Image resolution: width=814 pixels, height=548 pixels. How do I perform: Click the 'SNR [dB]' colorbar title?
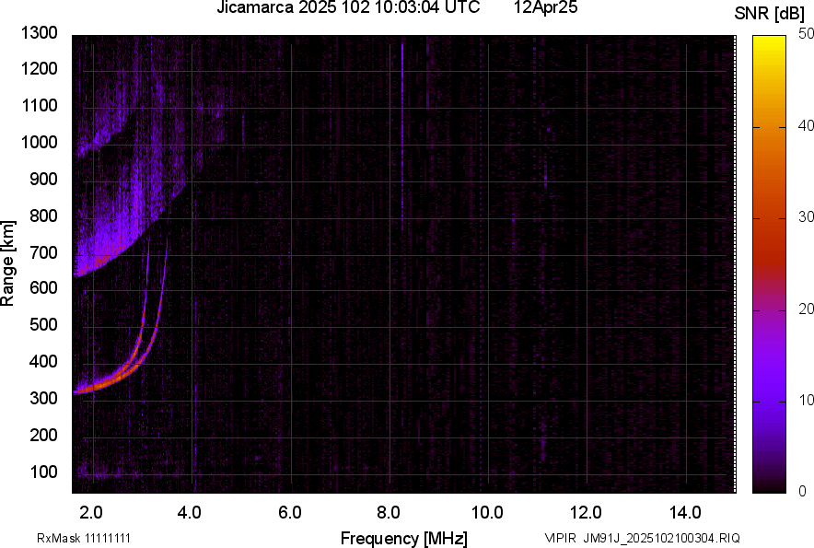click(x=769, y=14)
